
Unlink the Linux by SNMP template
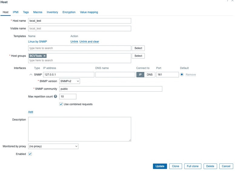click(74, 42)
